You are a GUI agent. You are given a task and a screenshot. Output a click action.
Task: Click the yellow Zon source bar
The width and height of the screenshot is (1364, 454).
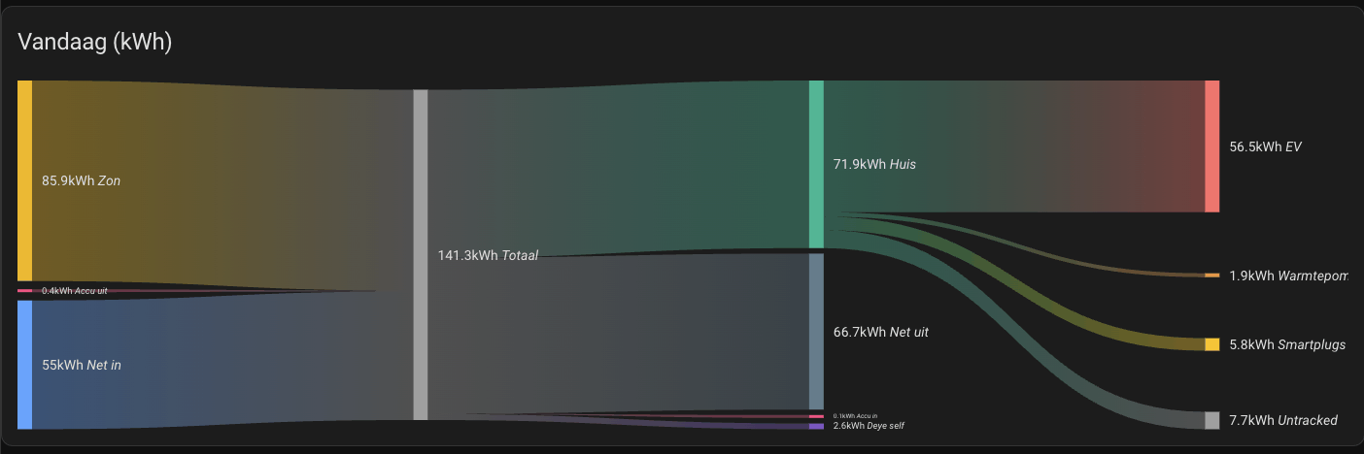[25, 181]
